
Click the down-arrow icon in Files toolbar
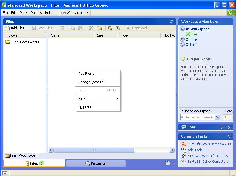coord(118,28)
